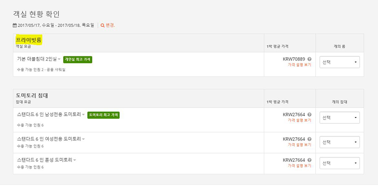
Task: Click the question mark beside the mixed dormitory price
Action: coord(310,160)
